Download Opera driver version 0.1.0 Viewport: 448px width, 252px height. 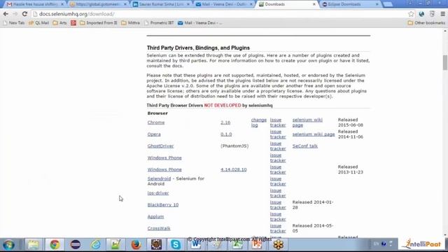click(226, 134)
